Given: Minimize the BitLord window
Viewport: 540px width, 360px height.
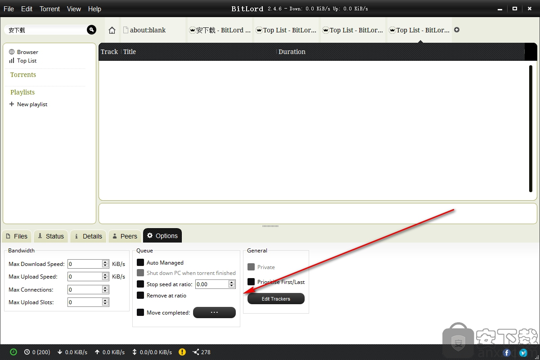Looking at the screenshot, I should click(500, 9).
